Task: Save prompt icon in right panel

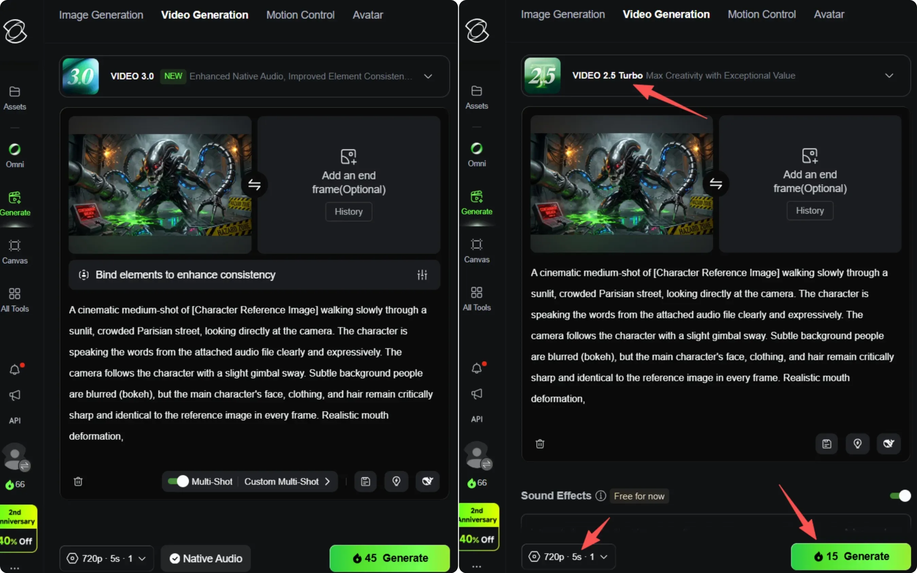Action: pos(826,444)
